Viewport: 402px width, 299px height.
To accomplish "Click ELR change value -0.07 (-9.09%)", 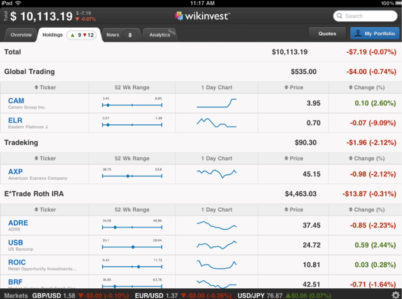I will [373, 123].
